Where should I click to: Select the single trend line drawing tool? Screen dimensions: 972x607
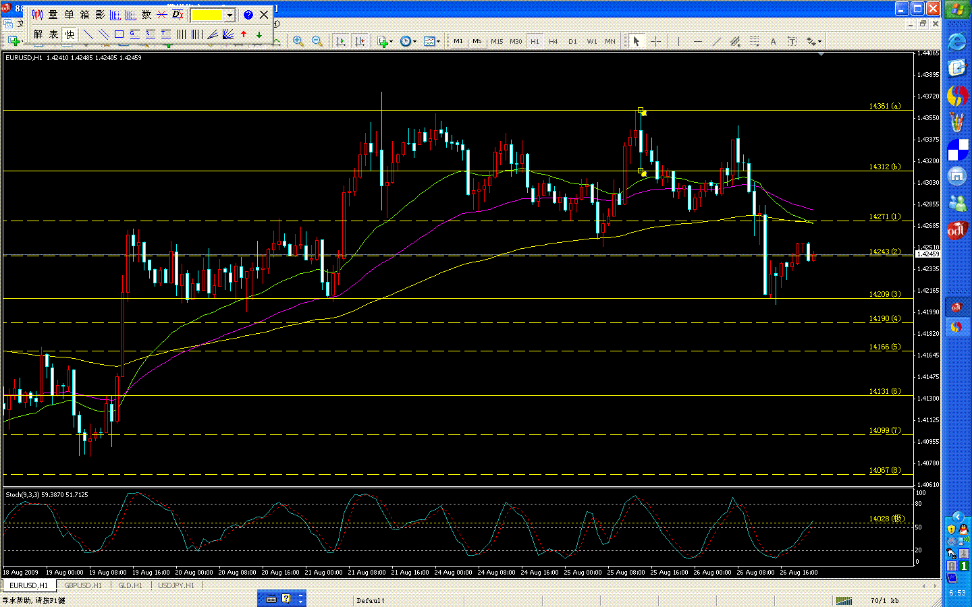[x=88, y=34]
